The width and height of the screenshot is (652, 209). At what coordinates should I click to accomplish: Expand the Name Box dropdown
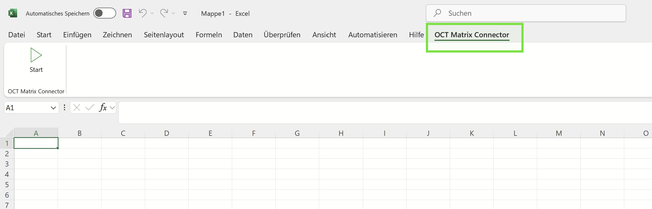click(53, 108)
